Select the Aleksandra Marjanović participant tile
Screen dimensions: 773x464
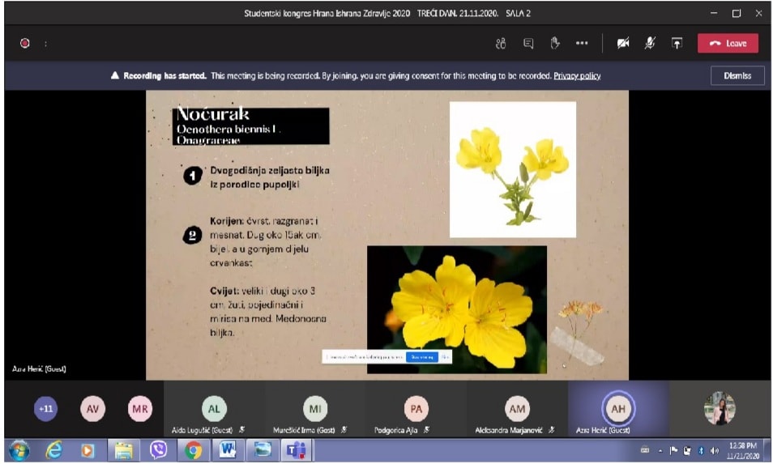(x=516, y=411)
